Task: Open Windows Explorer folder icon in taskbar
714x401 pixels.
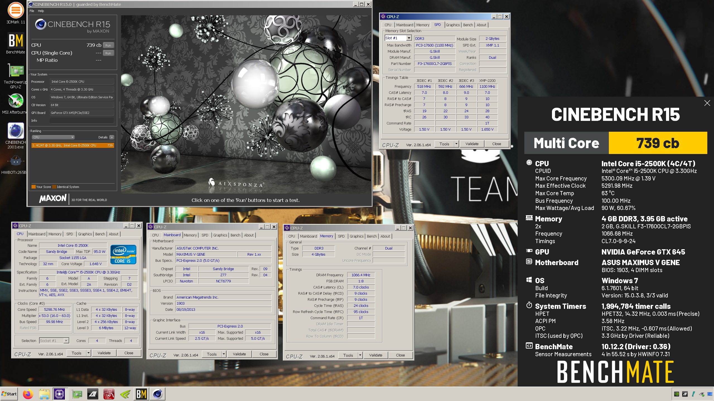Action: tap(44, 394)
